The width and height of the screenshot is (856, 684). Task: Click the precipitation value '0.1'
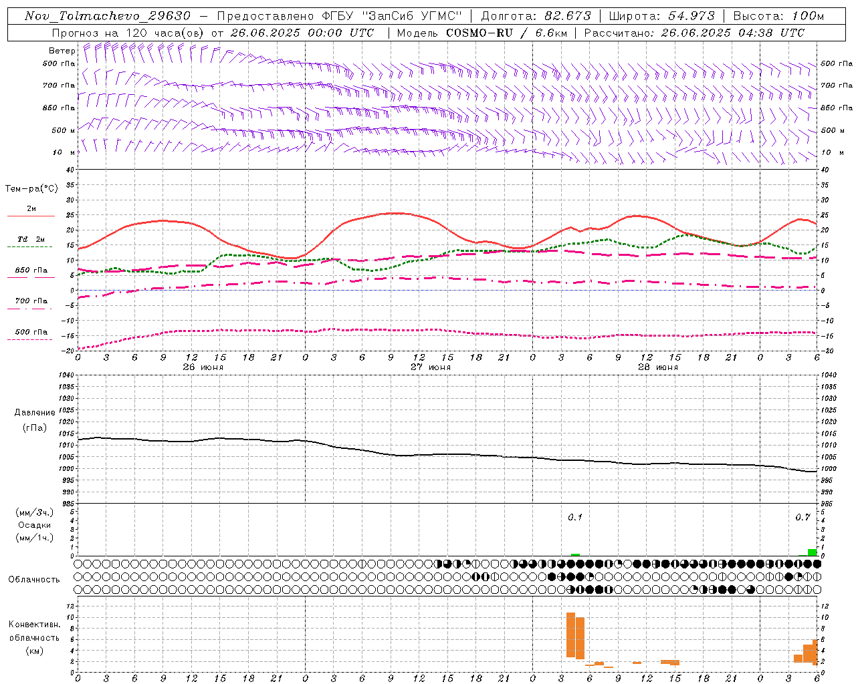(575, 518)
